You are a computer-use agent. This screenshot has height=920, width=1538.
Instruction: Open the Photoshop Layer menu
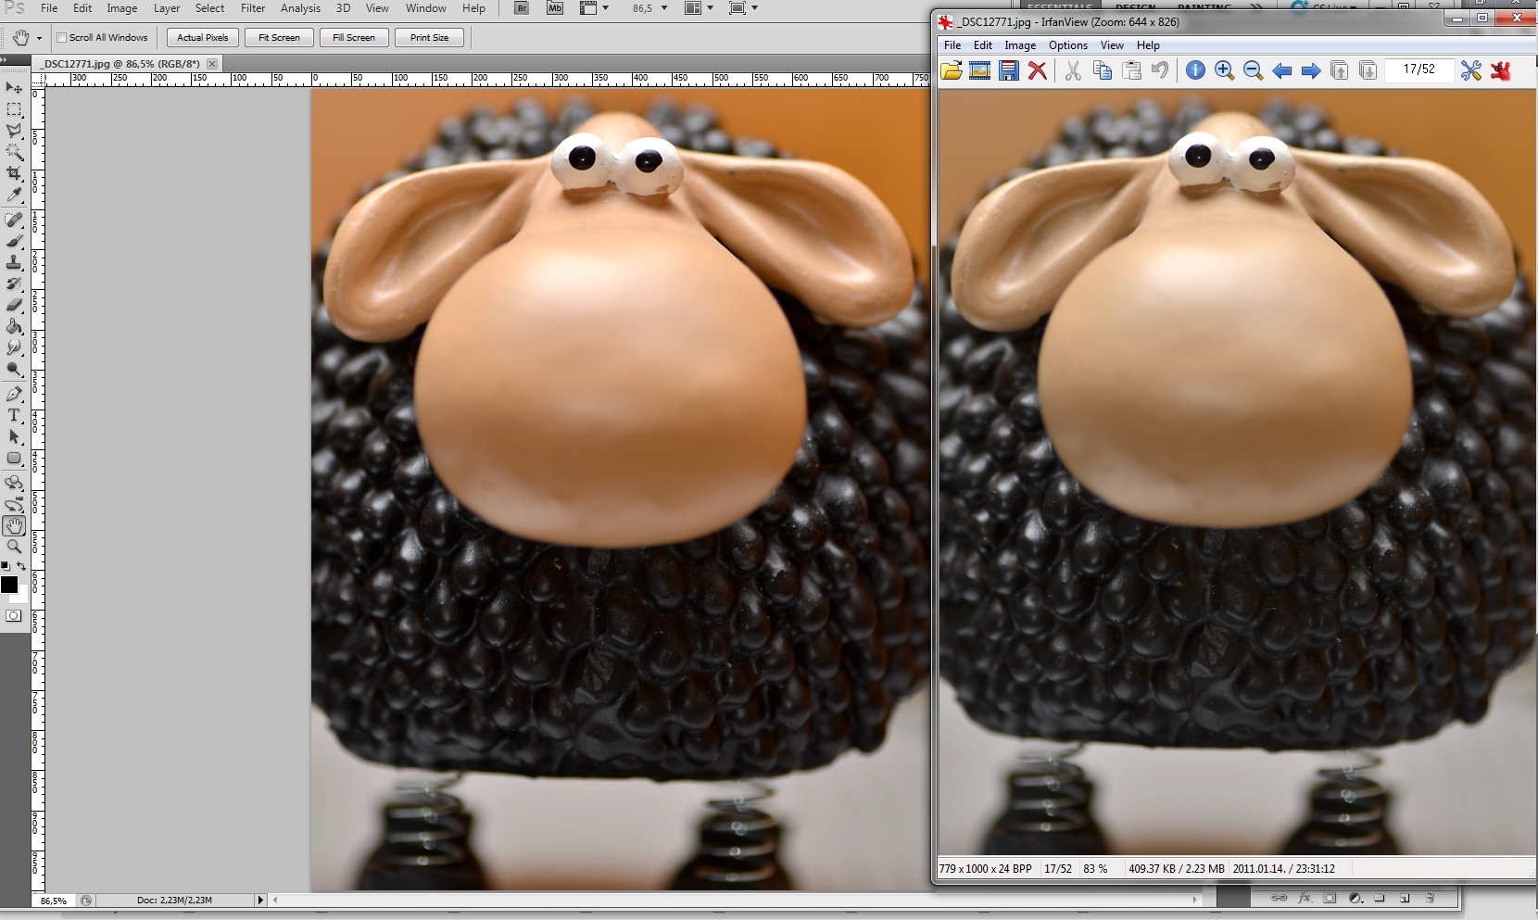(x=167, y=8)
